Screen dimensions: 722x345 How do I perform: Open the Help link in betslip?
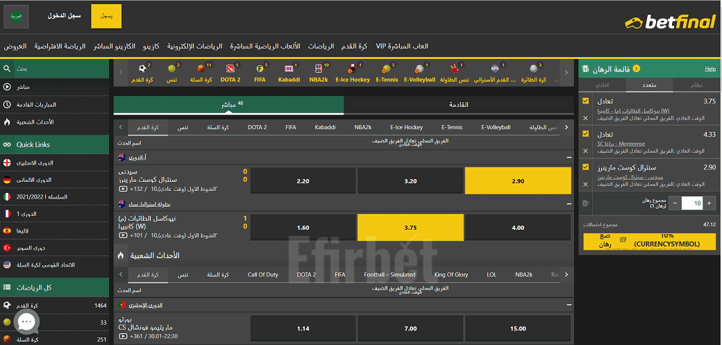pyautogui.click(x=710, y=69)
